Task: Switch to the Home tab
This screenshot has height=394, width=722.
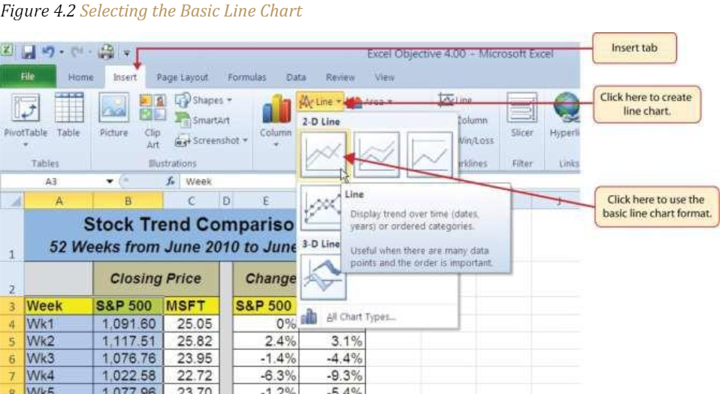Action: coord(80,77)
